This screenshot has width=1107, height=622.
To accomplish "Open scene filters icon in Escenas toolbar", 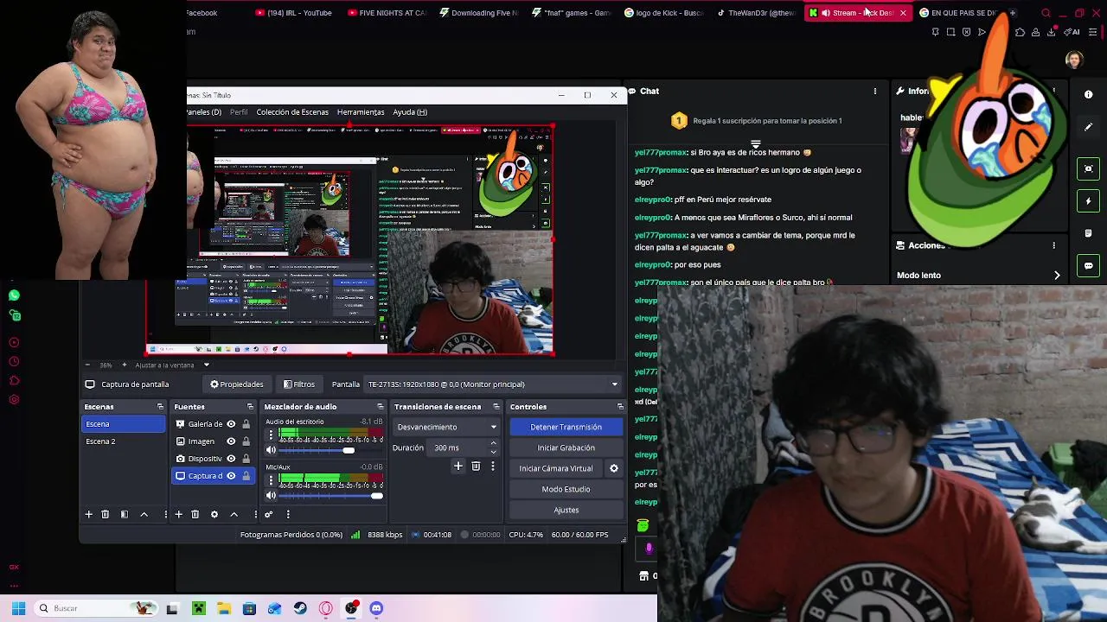I will tap(125, 514).
